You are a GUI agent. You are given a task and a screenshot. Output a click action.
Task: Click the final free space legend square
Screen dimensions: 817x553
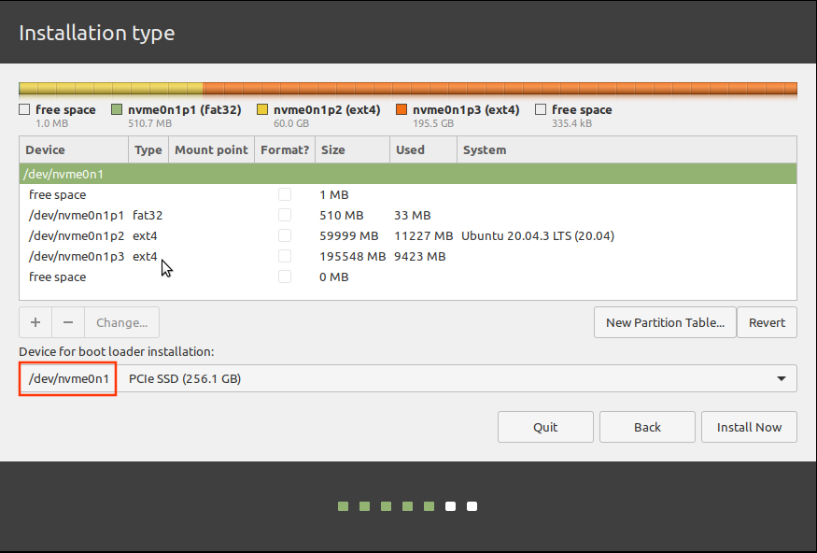click(540, 108)
